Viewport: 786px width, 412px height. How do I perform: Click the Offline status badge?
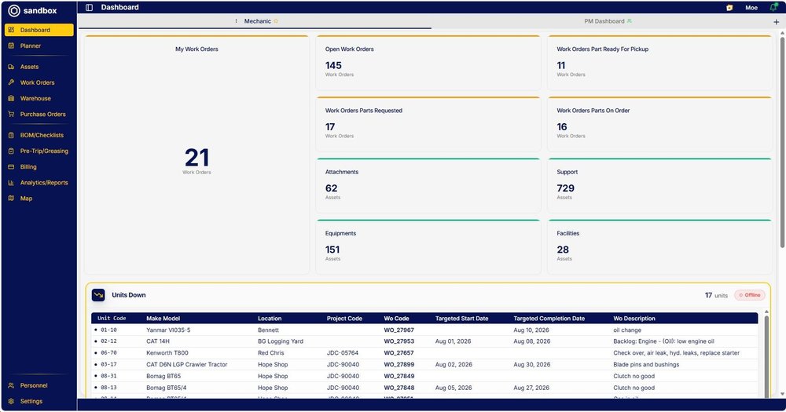click(x=750, y=295)
